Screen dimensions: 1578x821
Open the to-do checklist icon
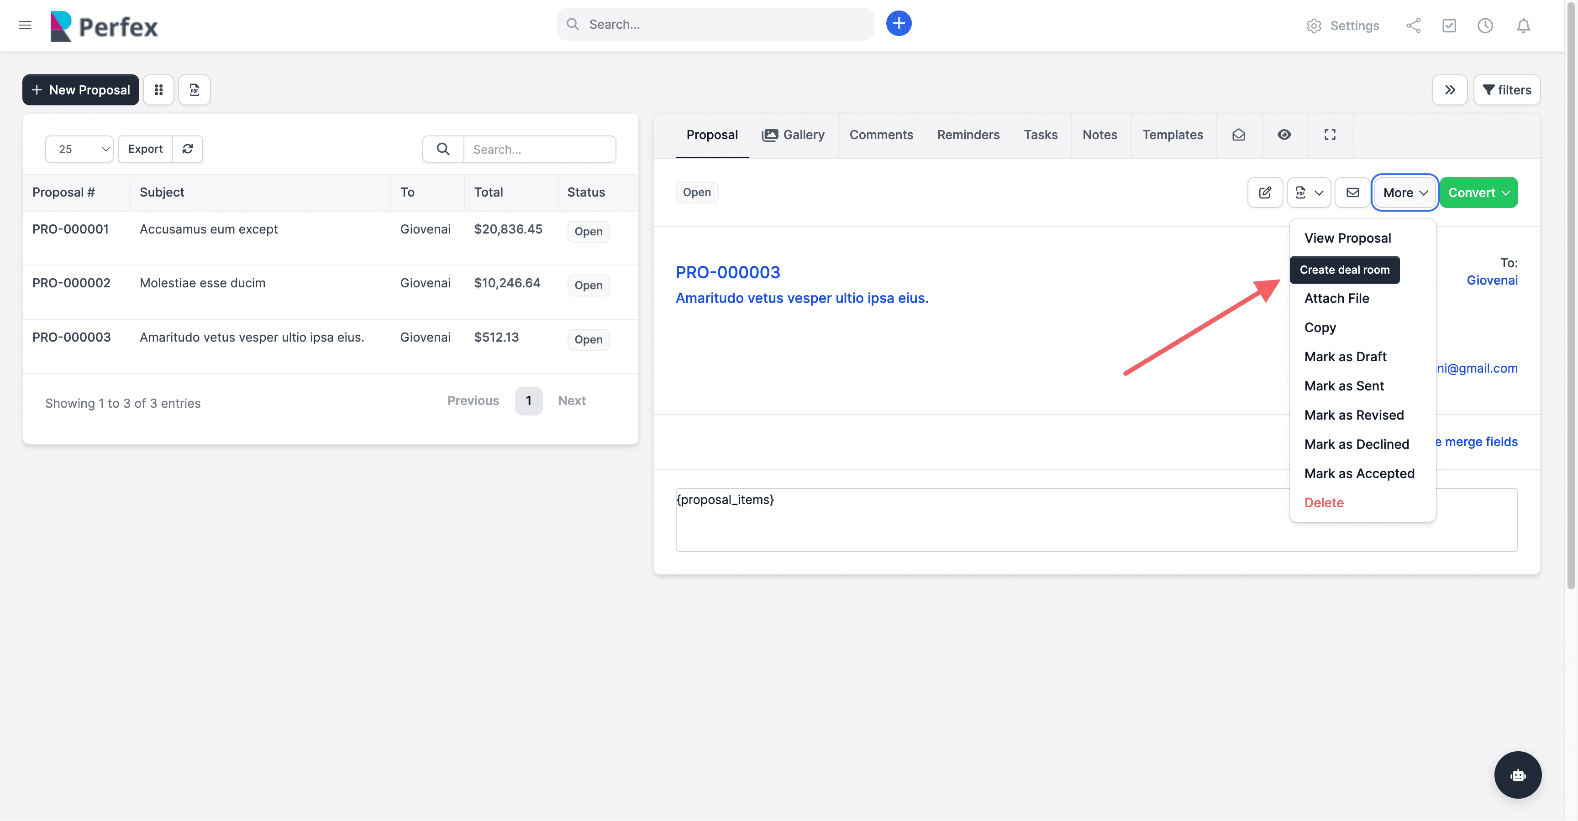click(1449, 26)
